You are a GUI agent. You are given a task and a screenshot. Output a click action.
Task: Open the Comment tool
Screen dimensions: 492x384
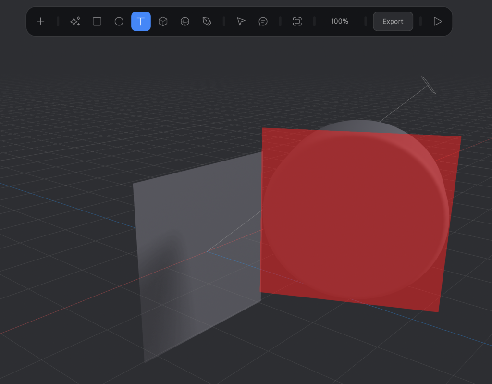263,21
